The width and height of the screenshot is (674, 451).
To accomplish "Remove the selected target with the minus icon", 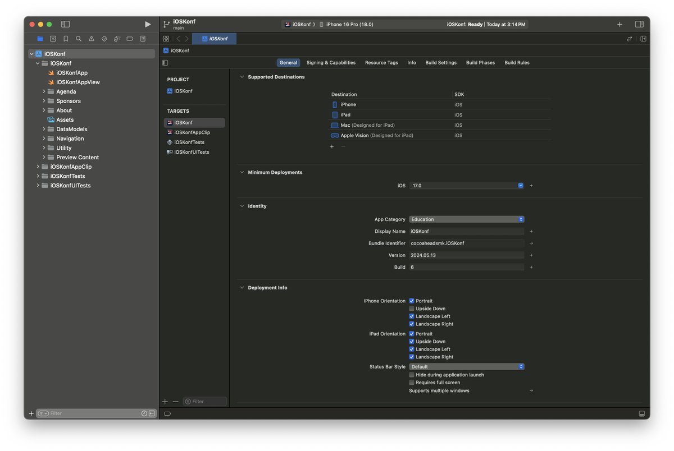I will coord(175,402).
